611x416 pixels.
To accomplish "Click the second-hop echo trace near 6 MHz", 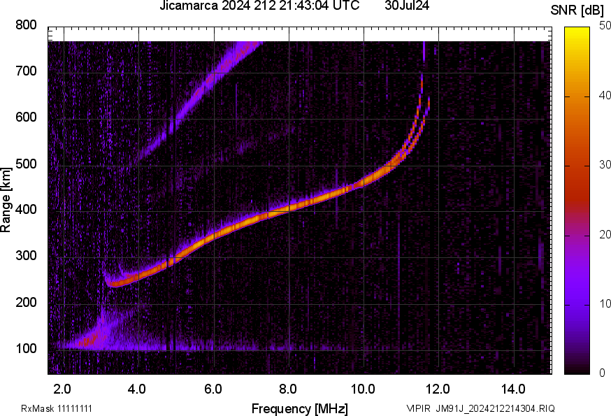I will click(x=213, y=77).
